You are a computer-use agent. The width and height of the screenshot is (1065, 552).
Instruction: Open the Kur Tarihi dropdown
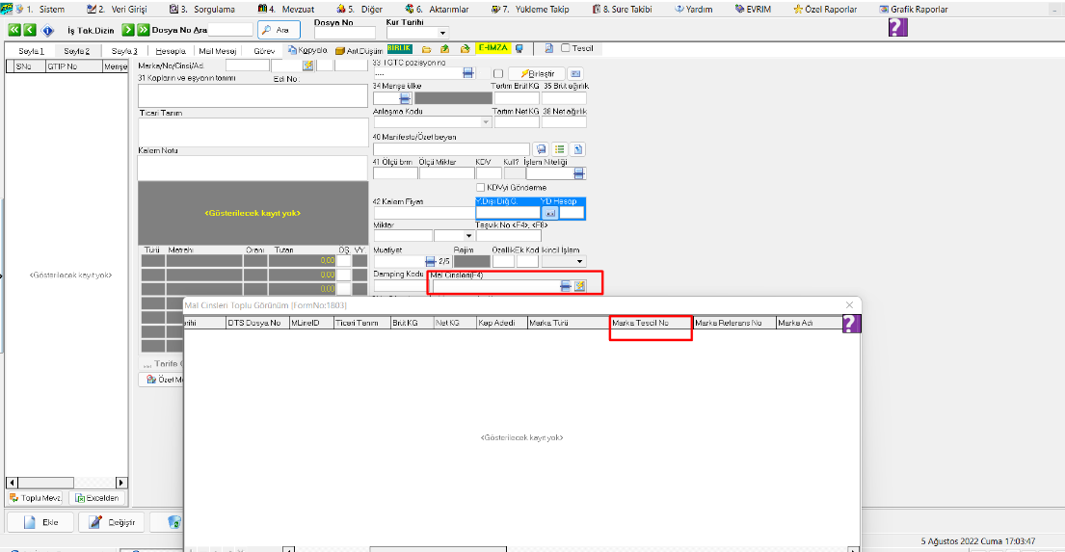[442, 34]
